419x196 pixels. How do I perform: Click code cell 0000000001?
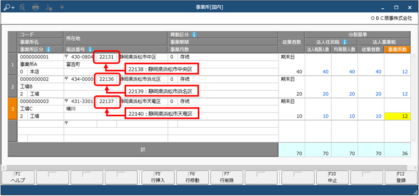[x=40, y=57]
